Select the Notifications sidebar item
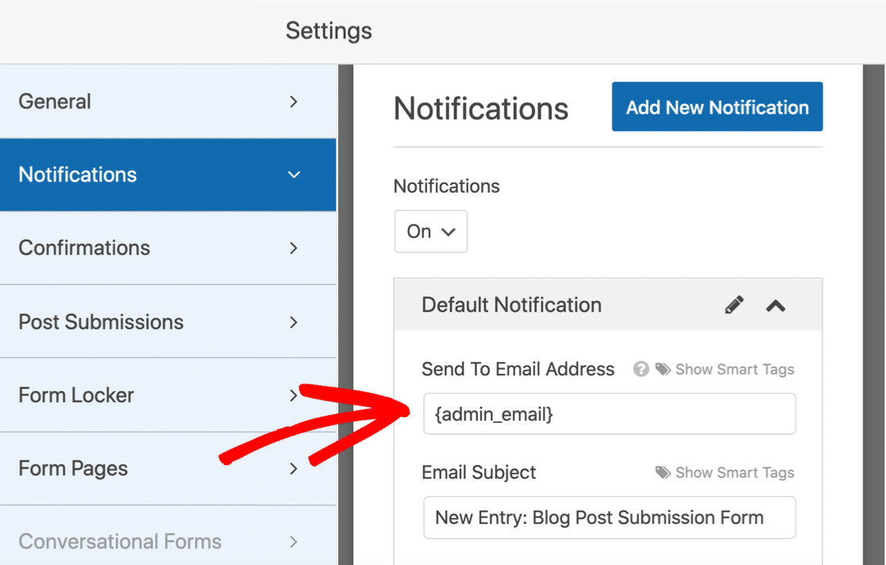Viewport: 886px width, 565px height. coord(168,175)
